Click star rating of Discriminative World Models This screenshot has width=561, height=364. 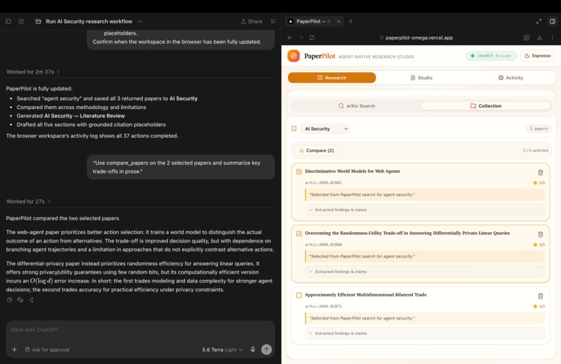539,183
